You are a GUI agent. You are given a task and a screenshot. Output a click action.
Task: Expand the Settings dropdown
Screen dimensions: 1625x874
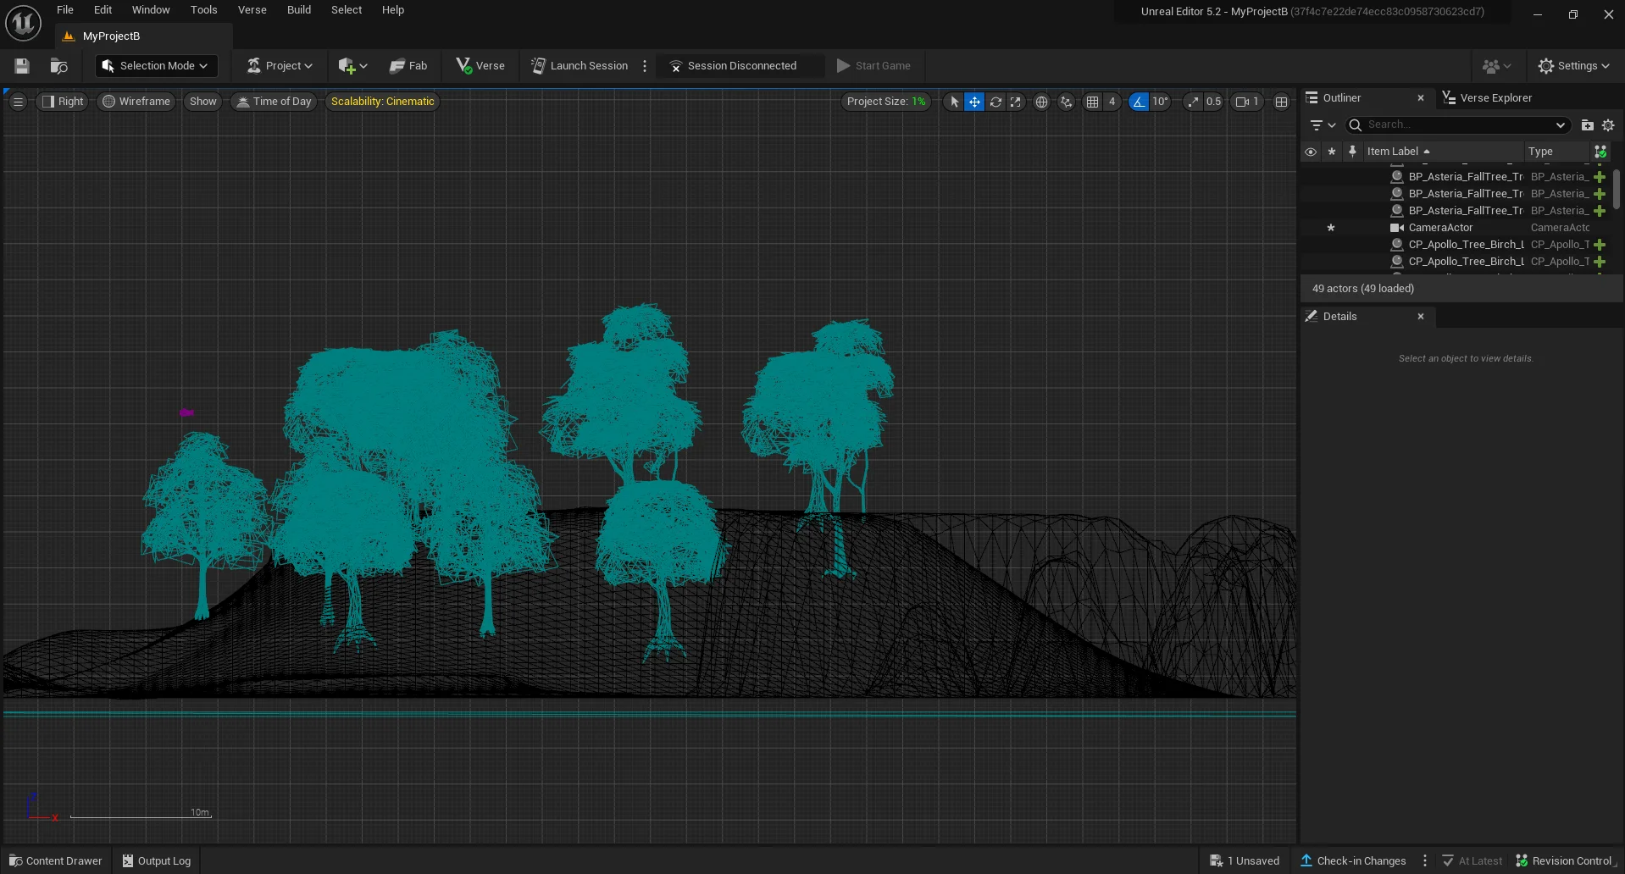point(1574,66)
